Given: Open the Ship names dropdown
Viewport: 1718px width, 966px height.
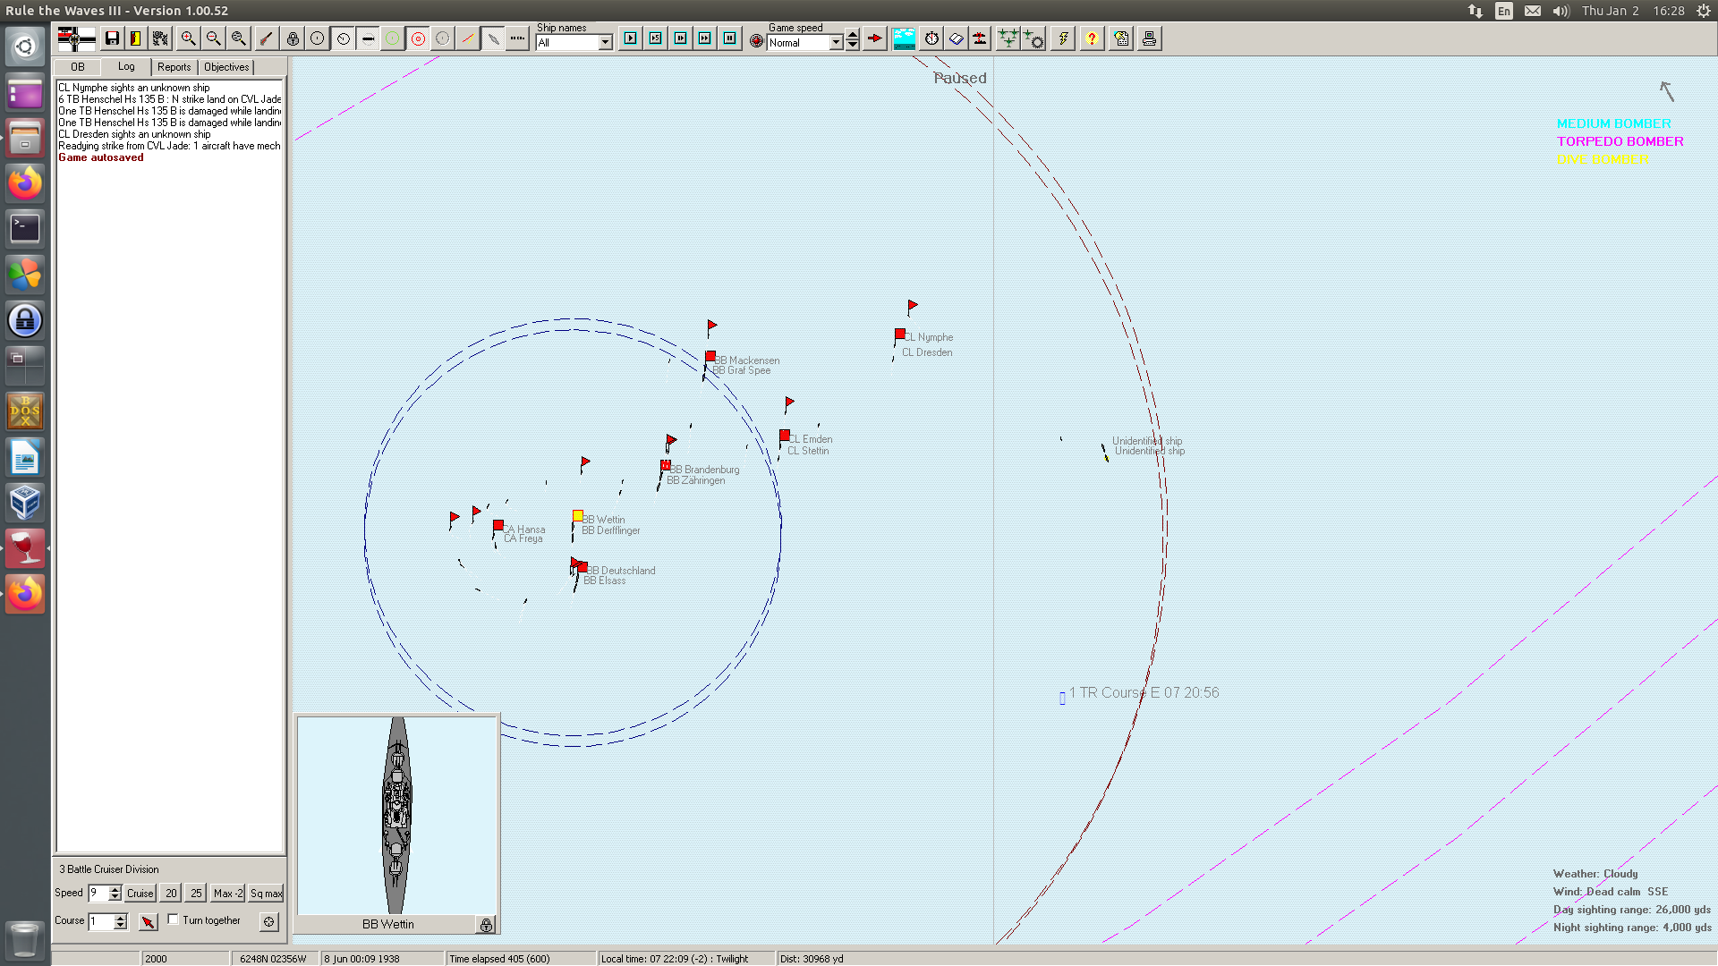Looking at the screenshot, I should [606, 43].
